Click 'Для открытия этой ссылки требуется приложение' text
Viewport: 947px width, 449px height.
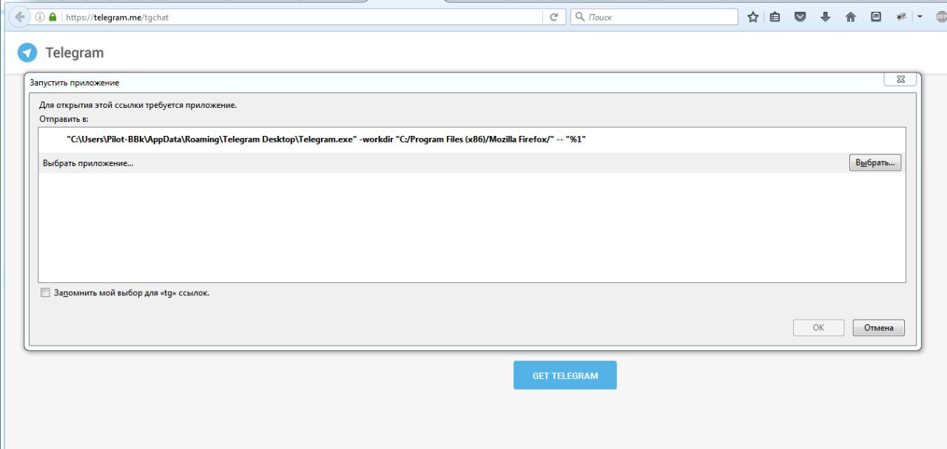138,105
